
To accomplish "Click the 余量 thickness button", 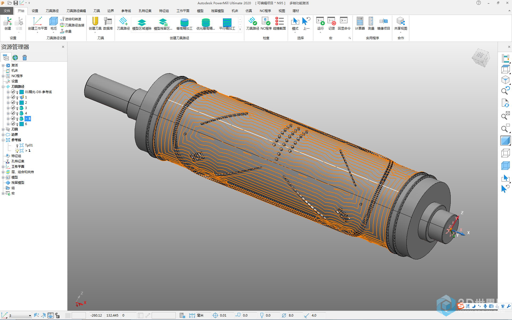I will click(66, 31).
